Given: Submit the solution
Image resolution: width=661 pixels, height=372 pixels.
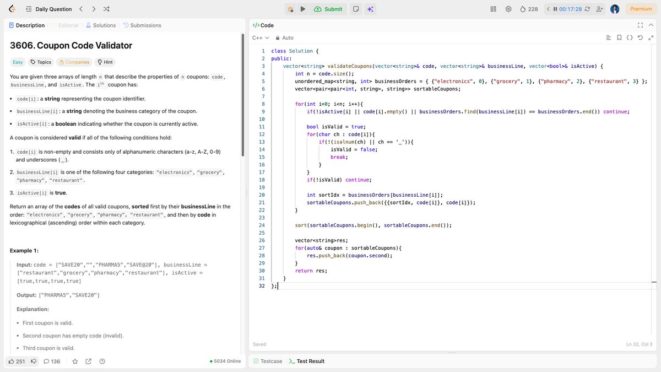Looking at the screenshot, I should (328, 9).
